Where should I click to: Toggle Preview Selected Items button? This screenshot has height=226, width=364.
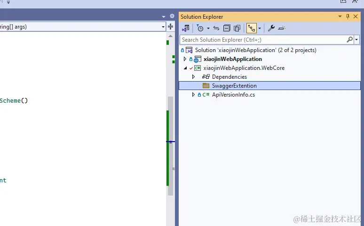tap(282, 28)
